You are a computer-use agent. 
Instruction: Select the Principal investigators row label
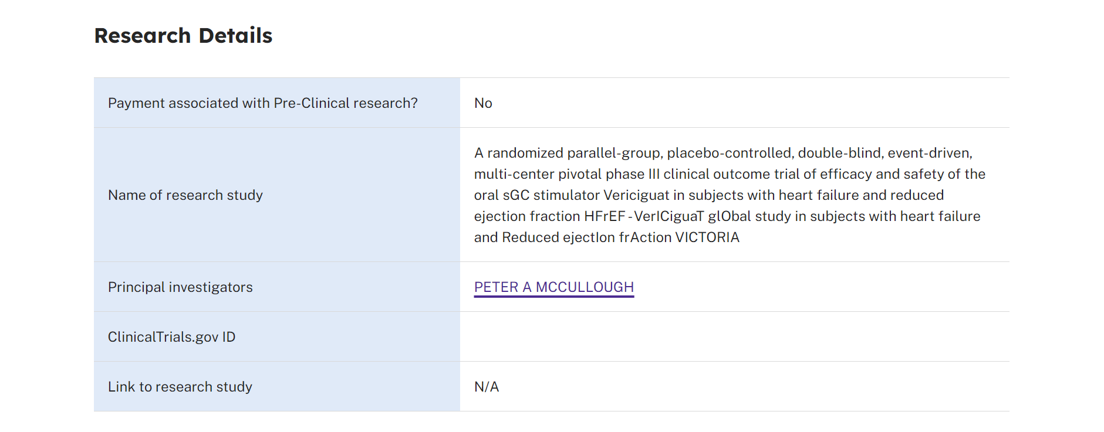coord(180,287)
